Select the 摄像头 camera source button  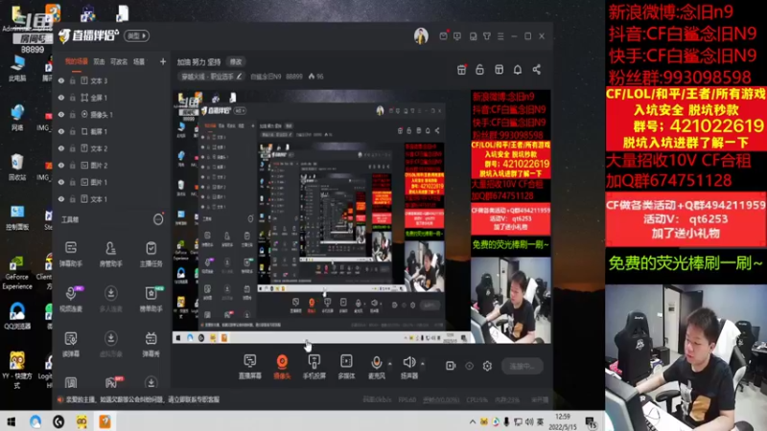[282, 367]
